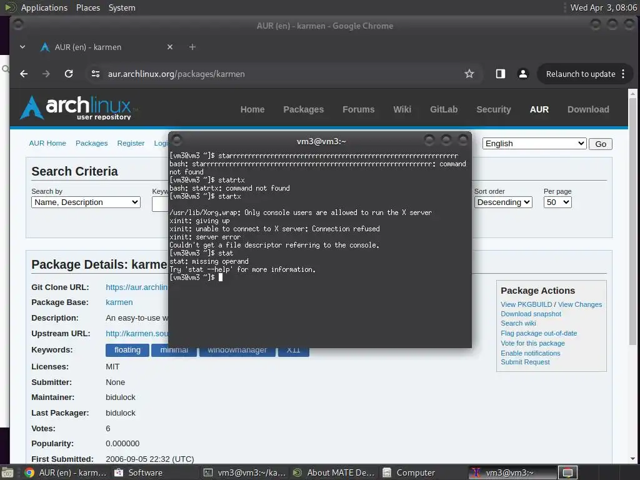Click the vm3@vm3:~ terminal title bar
The height and width of the screenshot is (480, 640).
click(321, 141)
